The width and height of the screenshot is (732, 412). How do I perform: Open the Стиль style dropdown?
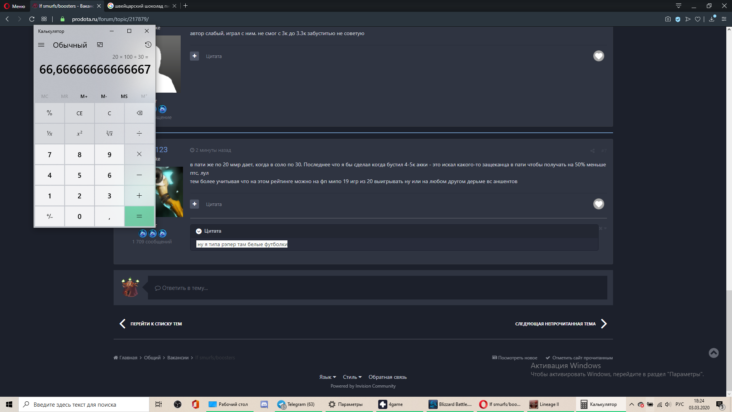click(x=352, y=377)
